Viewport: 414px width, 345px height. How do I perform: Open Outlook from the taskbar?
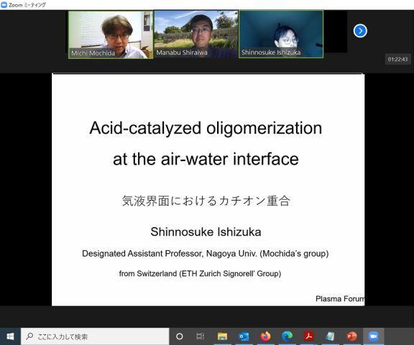click(244, 336)
